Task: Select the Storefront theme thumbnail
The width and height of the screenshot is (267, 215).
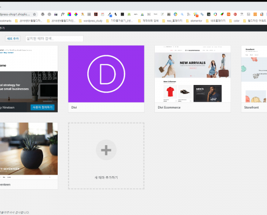Action: click(254, 74)
